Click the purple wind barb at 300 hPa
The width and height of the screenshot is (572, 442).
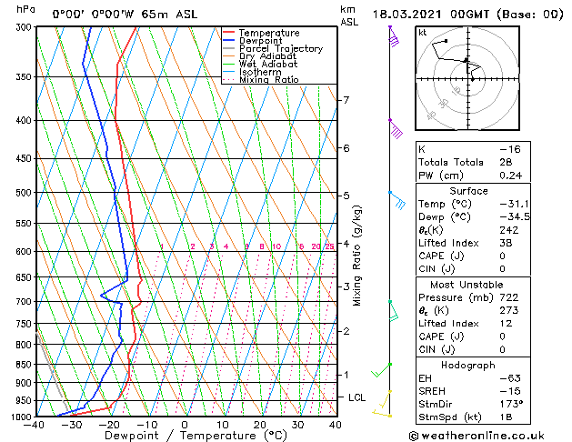pyautogui.click(x=394, y=36)
